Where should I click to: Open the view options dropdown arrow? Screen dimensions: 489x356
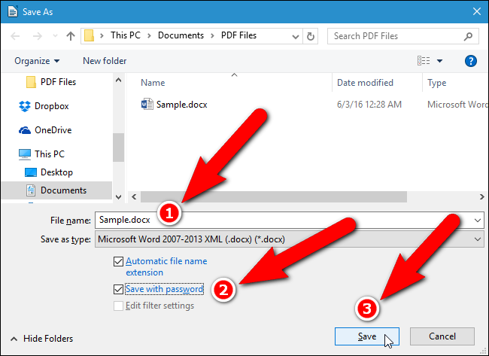[x=440, y=61]
